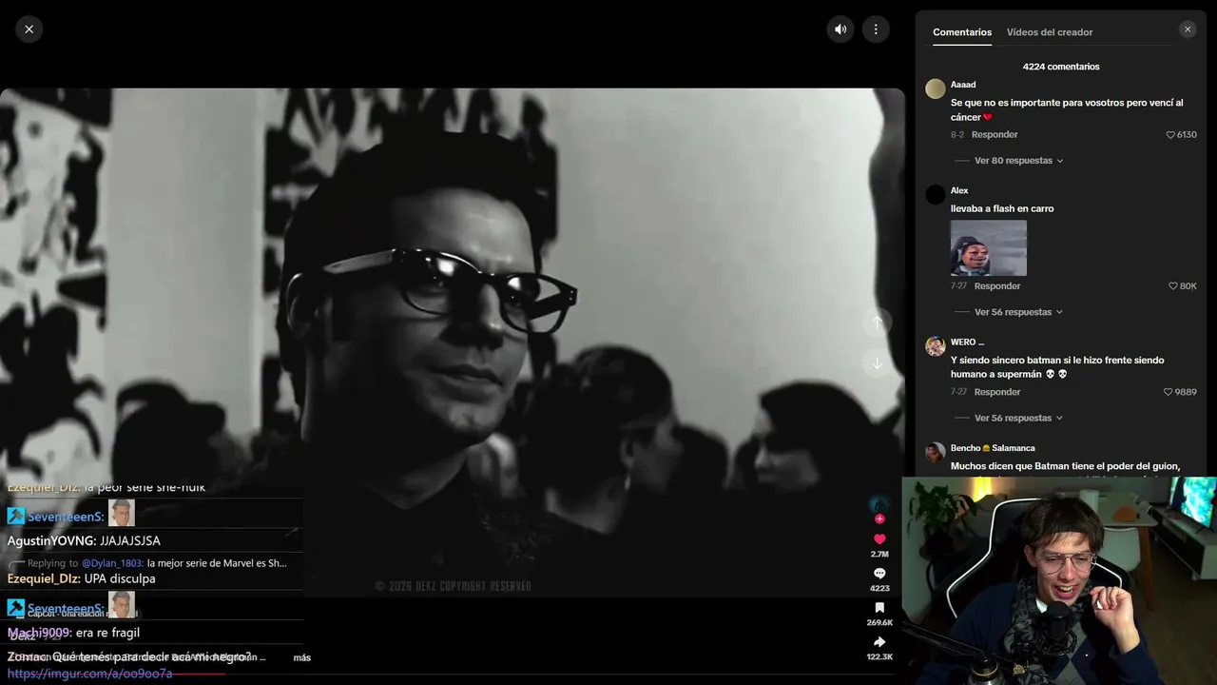Open the Alex username link
This screenshot has height=685, width=1217.
tap(959, 190)
